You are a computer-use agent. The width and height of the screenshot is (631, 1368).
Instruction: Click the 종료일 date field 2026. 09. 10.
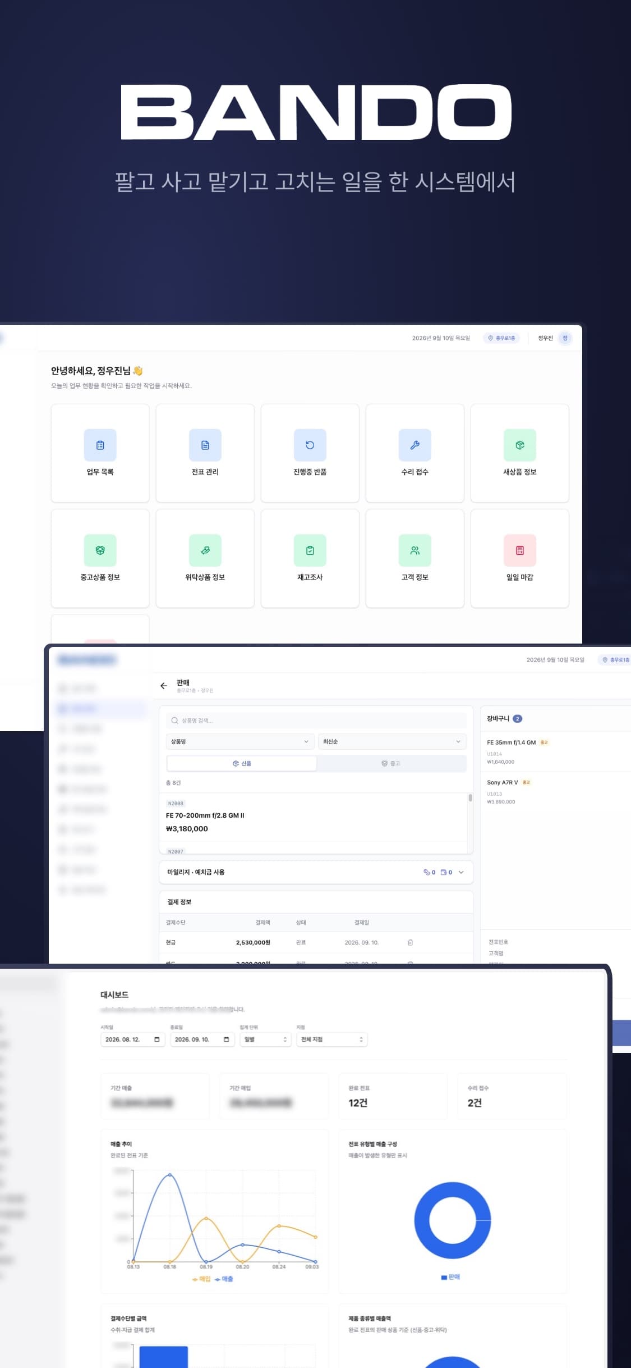point(202,1039)
